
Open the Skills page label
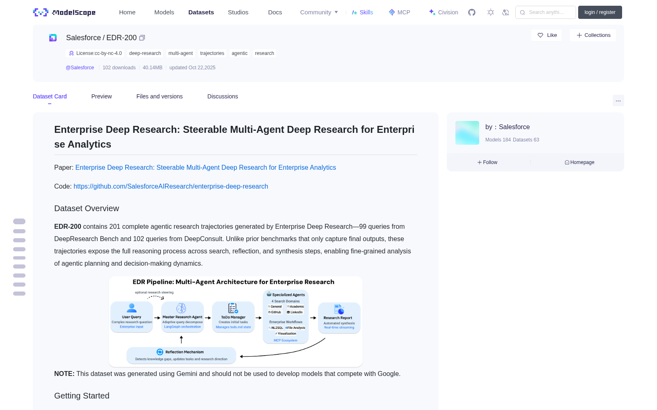[x=366, y=12]
